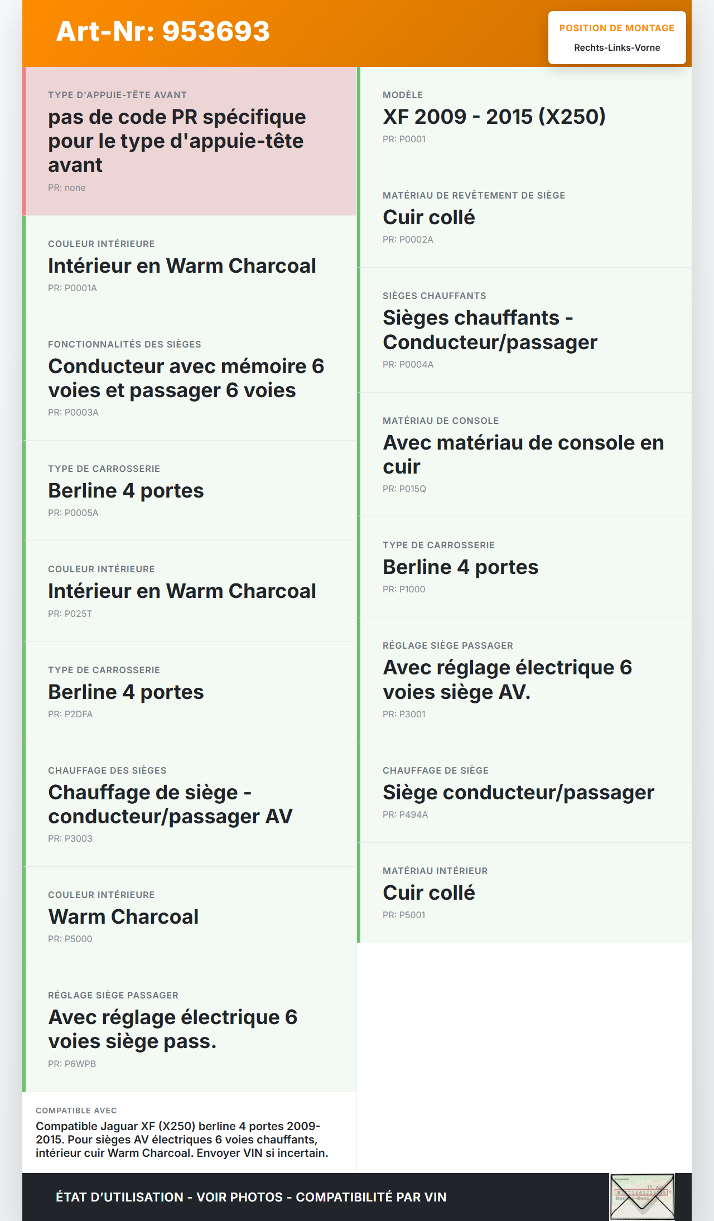Select the Modèle XF 2009 - 2015 card

coord(525,117)
